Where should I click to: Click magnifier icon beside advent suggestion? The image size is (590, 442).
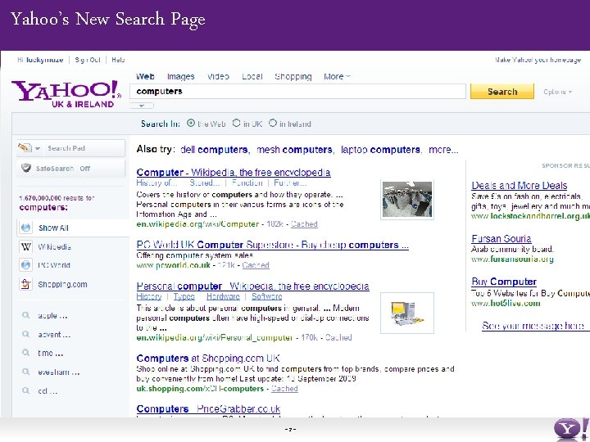25,334
